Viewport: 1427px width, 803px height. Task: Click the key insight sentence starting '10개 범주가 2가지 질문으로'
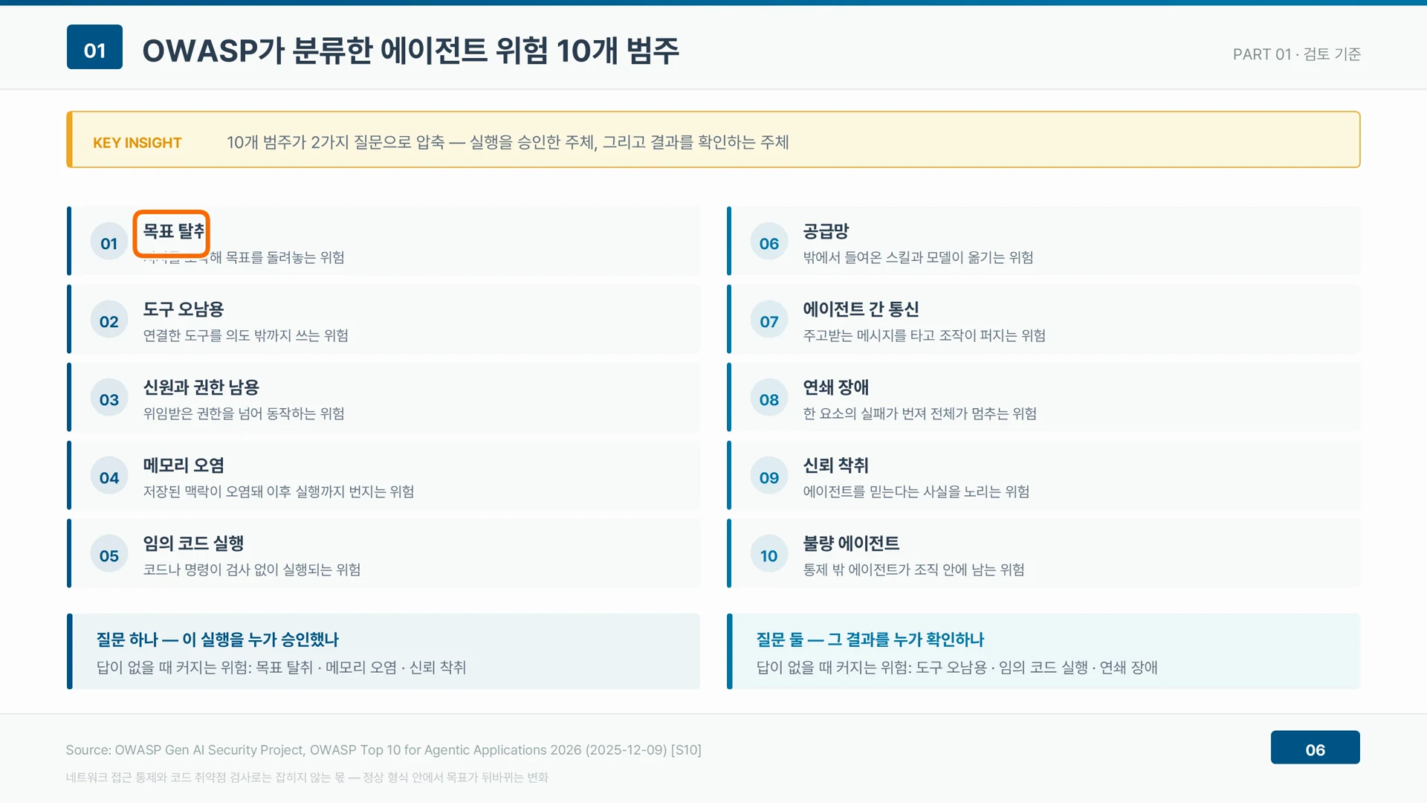click(508, 142)
